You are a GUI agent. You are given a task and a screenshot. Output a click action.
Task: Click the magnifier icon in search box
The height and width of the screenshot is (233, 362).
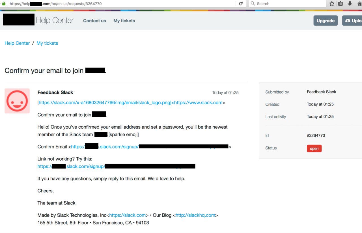(x=253, y=4)
